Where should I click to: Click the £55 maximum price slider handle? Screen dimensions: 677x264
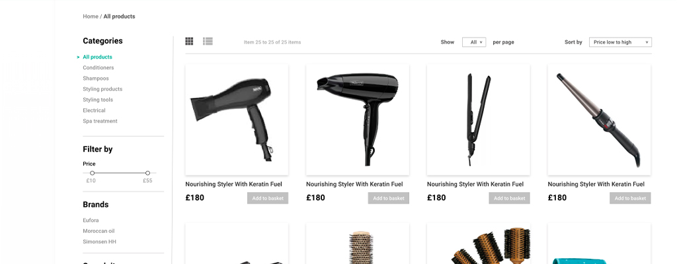(x=147, y=173)
